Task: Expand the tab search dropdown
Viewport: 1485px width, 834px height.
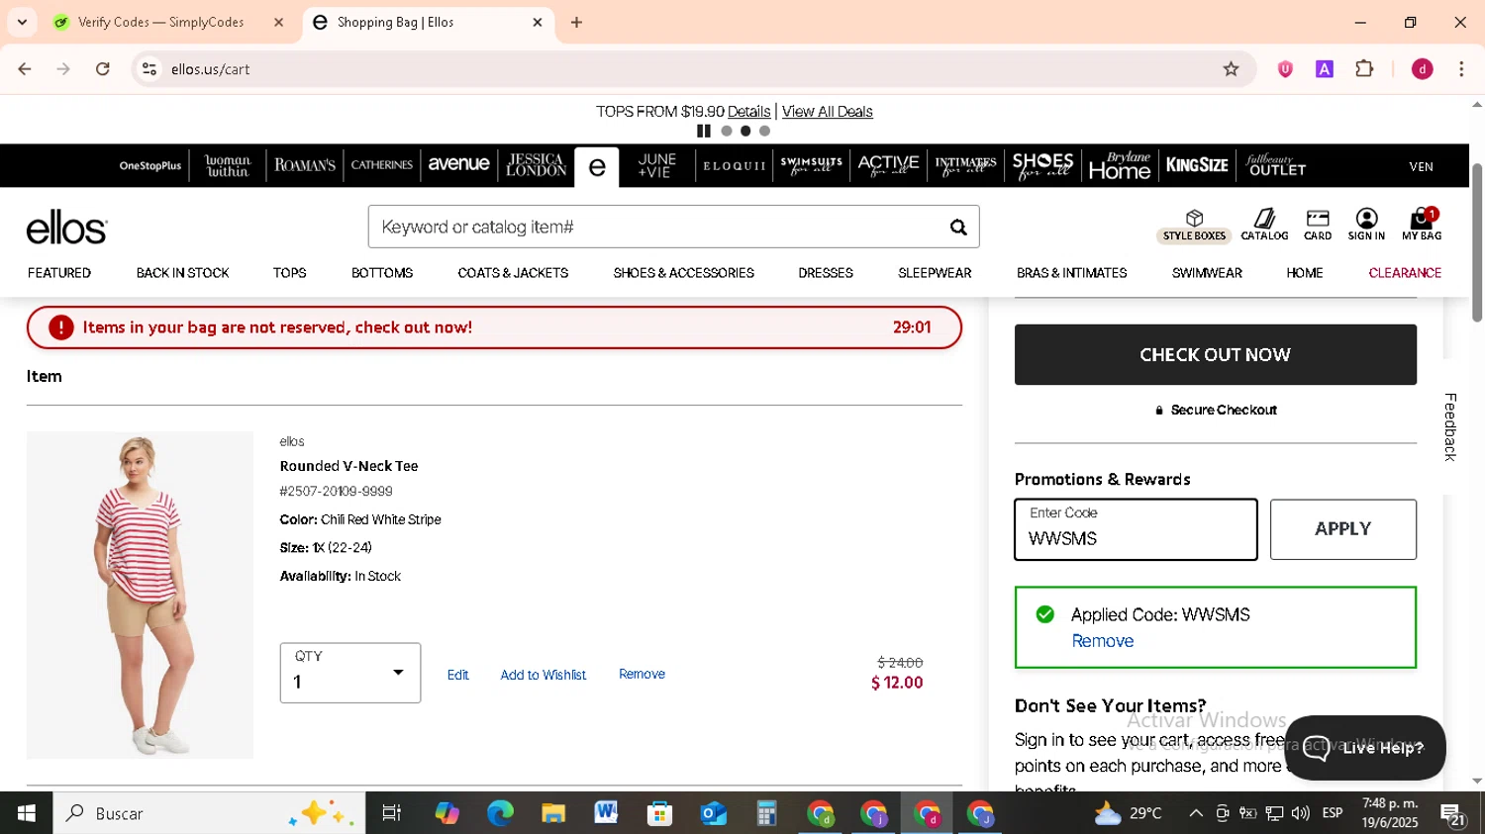Action: 22,22
